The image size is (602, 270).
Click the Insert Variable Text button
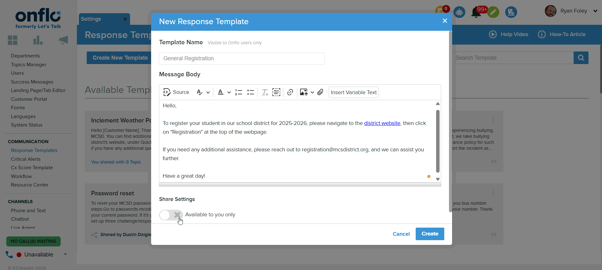pos(353,92)
